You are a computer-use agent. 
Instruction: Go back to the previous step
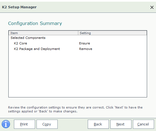pos(98,124)
